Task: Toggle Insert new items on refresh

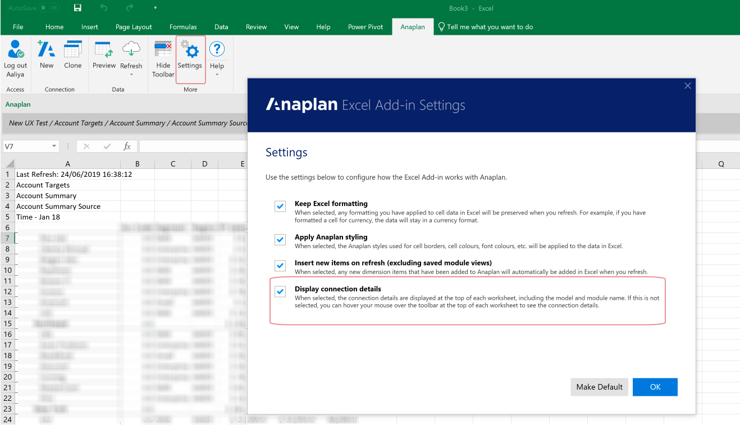Action: tap(280, 265)
